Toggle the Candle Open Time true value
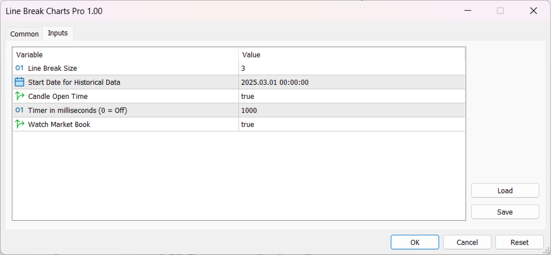 (352, 96)
